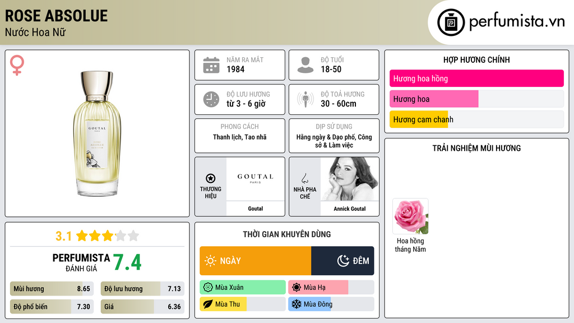Click the pink female gender symbol icon
This screenshot has width=574, height=323.
tap(17, 65)
